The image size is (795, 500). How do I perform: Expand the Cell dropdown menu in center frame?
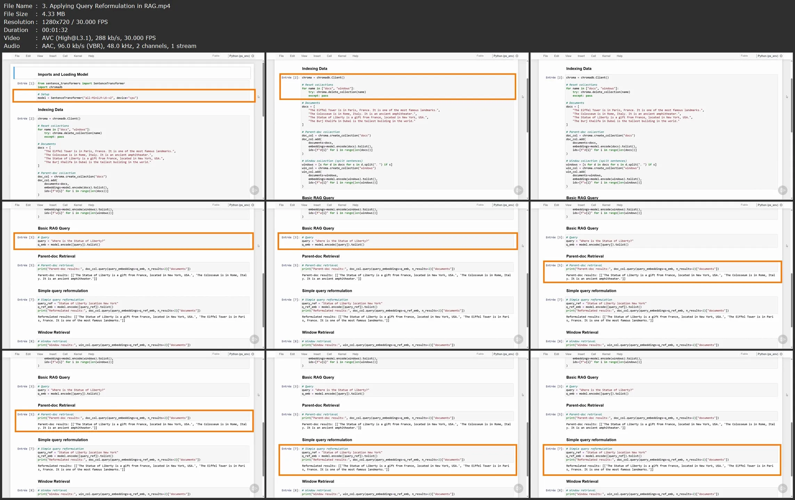(329, 205)
